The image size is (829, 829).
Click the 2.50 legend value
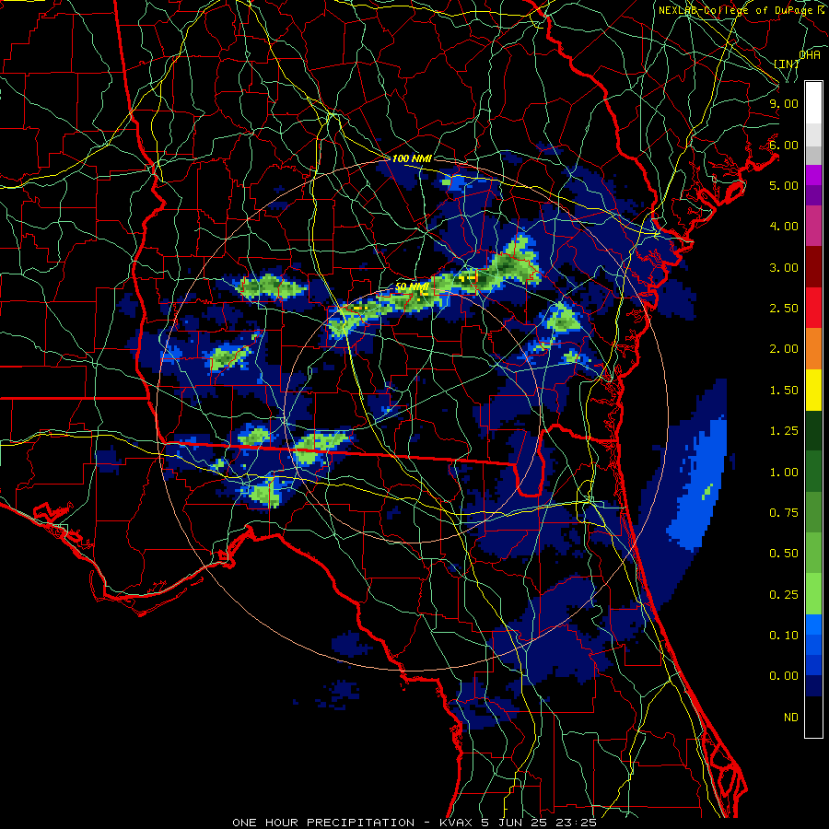[x=784, y=309]
